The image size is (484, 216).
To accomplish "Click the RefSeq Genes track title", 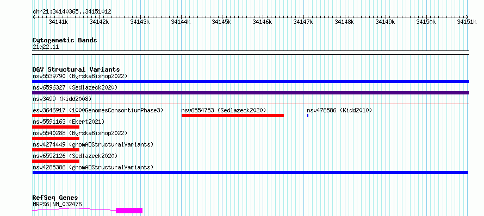I will 55,198.
